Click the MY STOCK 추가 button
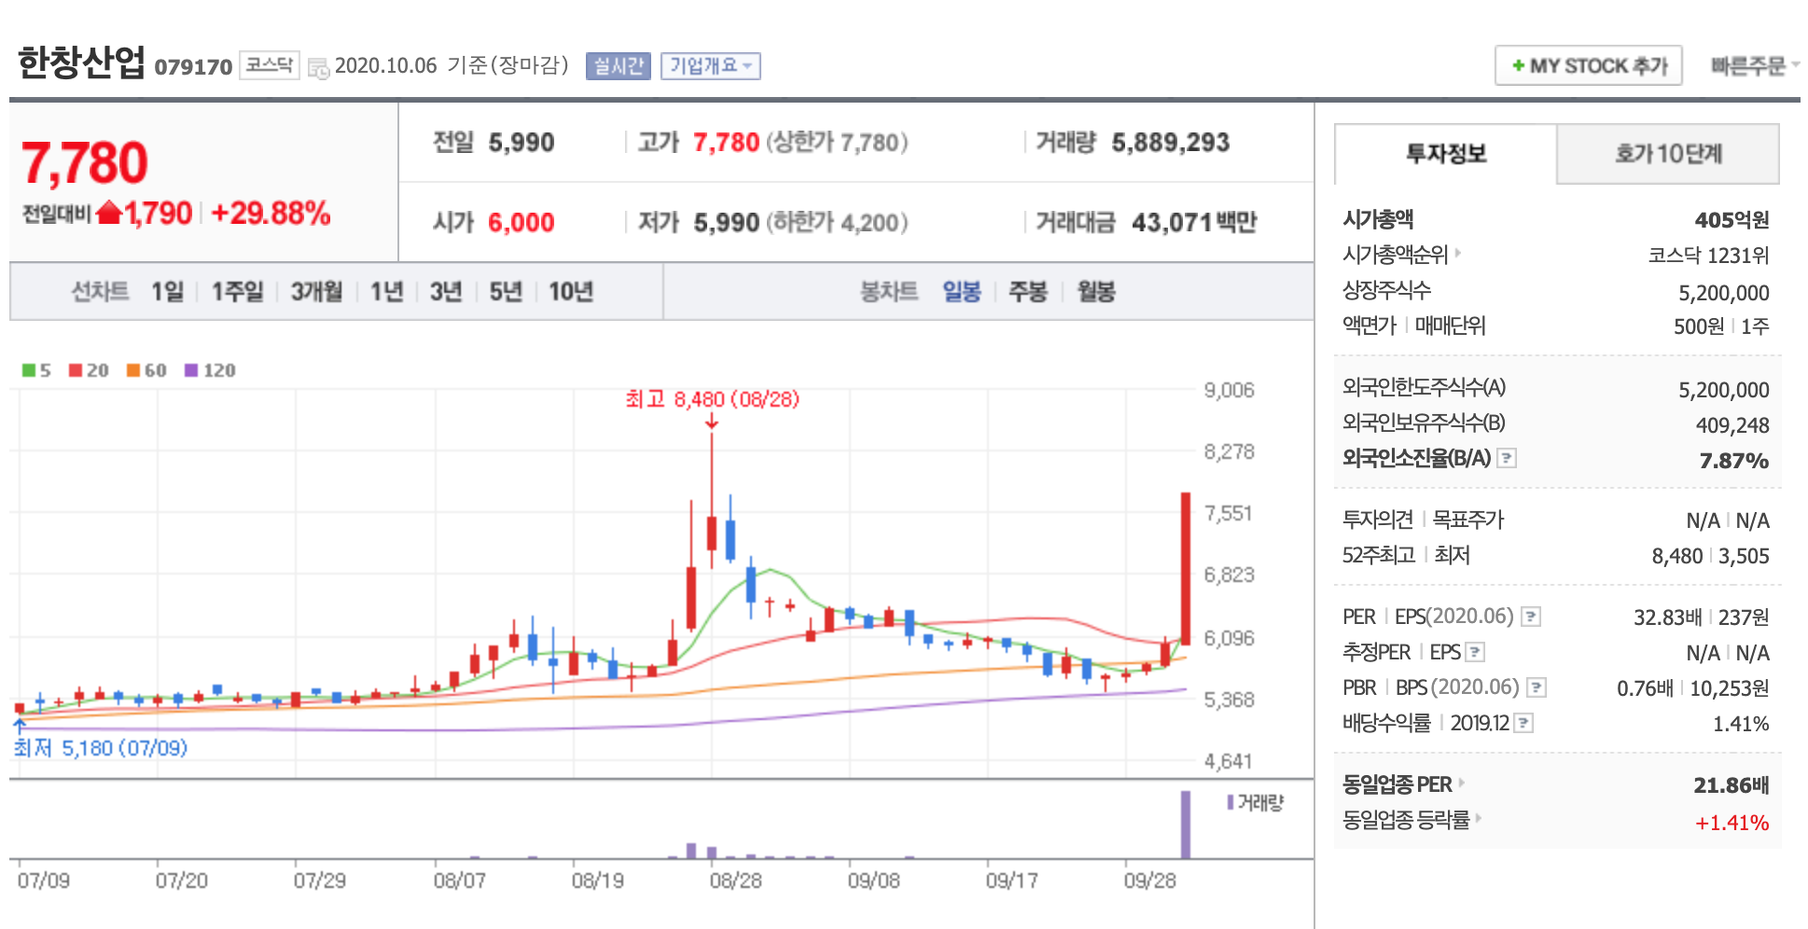The height and width of the screenshot is (929, 1808). pyautogui.click(x=1589, y=65)
